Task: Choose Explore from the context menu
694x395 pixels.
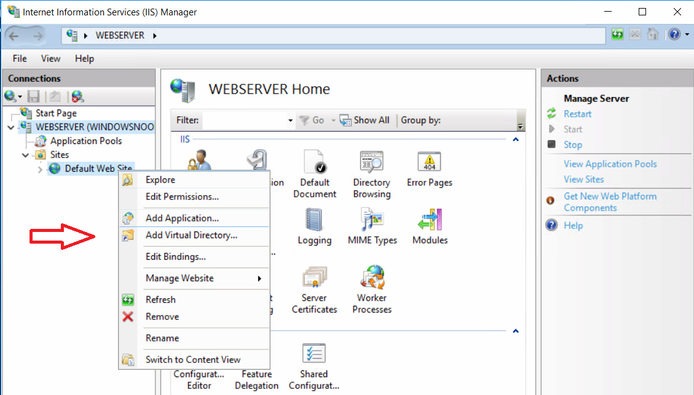Action: pyautogui.click(x=194, y=179)
